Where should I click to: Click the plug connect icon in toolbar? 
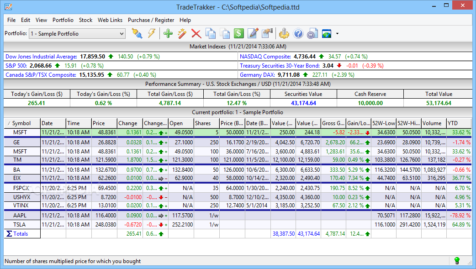[x=137, y=33]
